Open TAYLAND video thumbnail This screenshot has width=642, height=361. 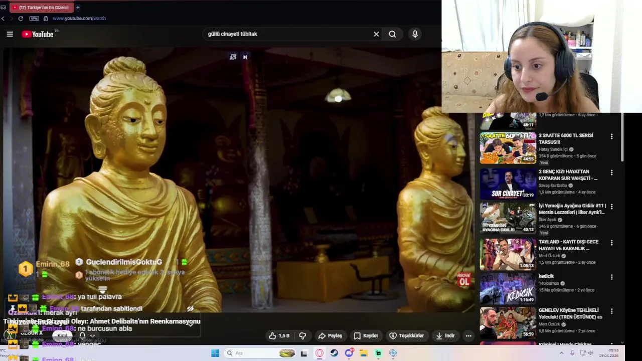point(508,254)
